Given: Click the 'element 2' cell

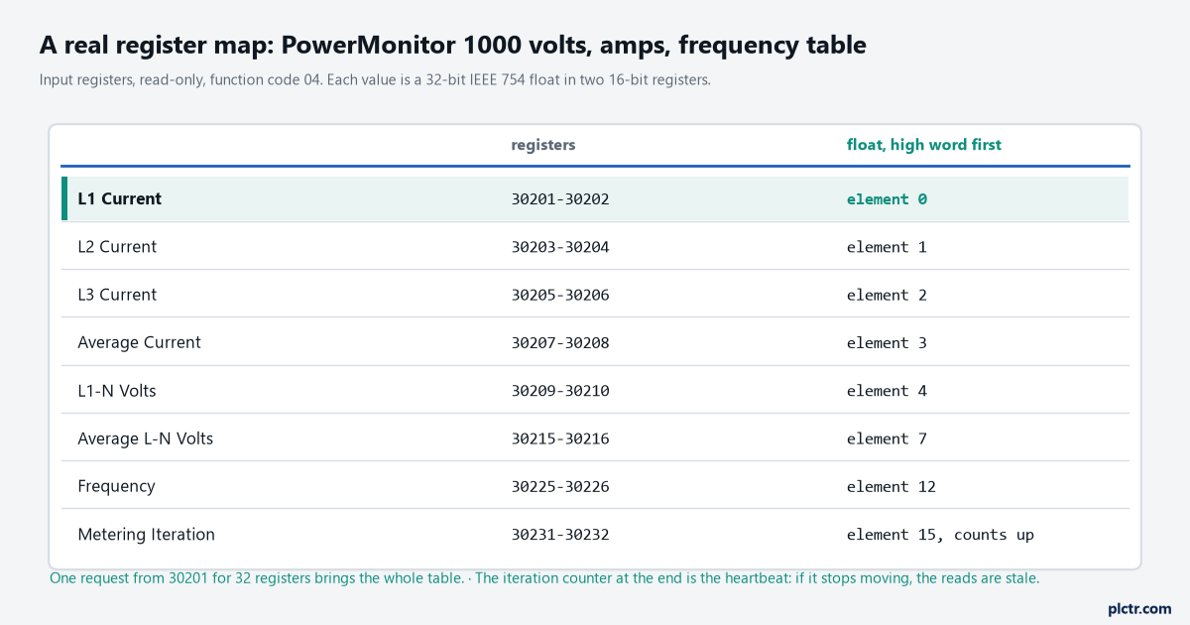Looking at the screenshot, I should [x=887, y=295].
